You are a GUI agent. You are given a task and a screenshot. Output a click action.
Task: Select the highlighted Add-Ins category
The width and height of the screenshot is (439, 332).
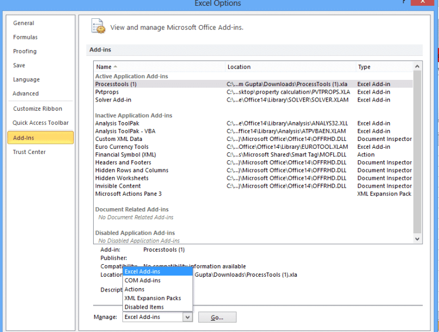tap(41, 138)
